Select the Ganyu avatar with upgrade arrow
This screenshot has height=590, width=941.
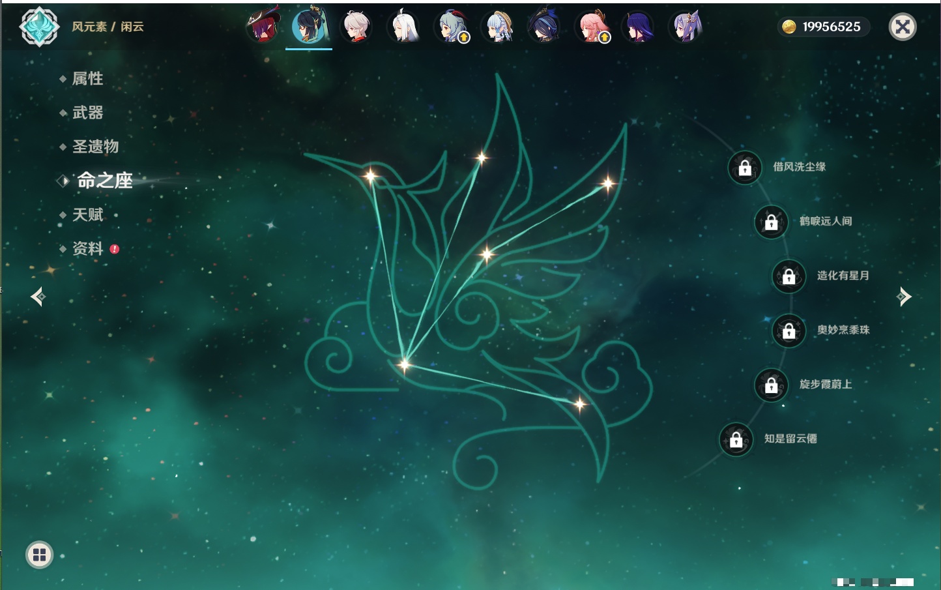(x=452, y=26)
